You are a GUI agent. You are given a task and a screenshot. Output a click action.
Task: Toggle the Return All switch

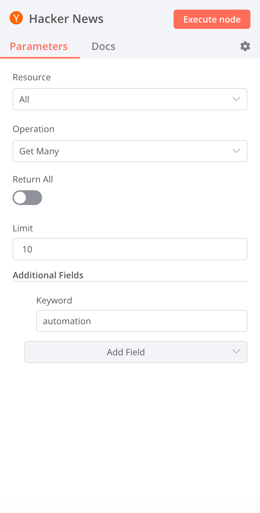(27, 198)
